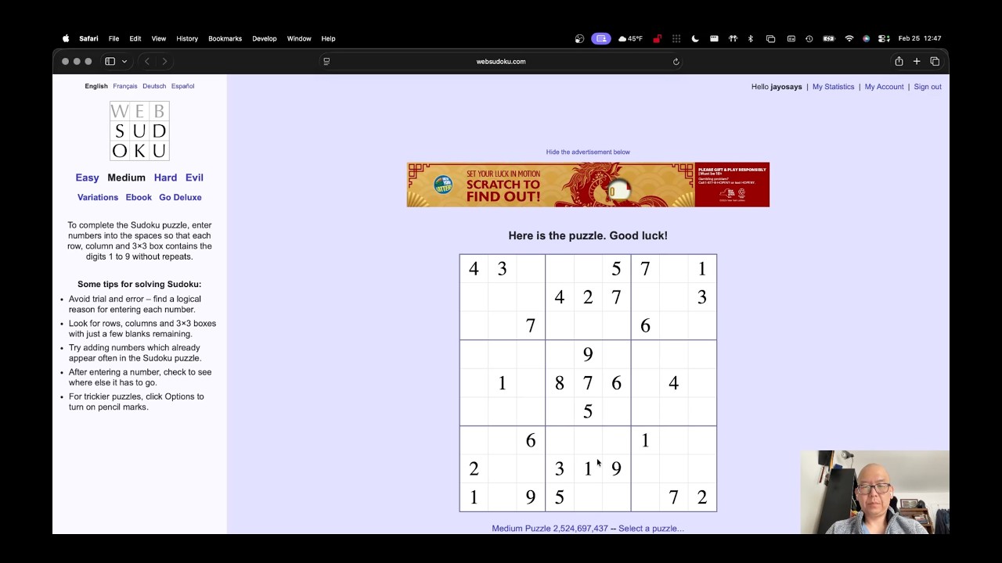This screenshot has width=1002, height=563.
Task: Open the Window menu
Action: click(x=299, y=38)
